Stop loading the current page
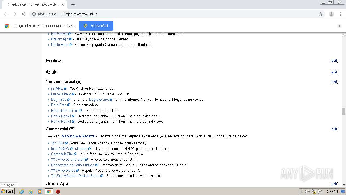Viewport: 346px width, 195px height. point(23,14)
